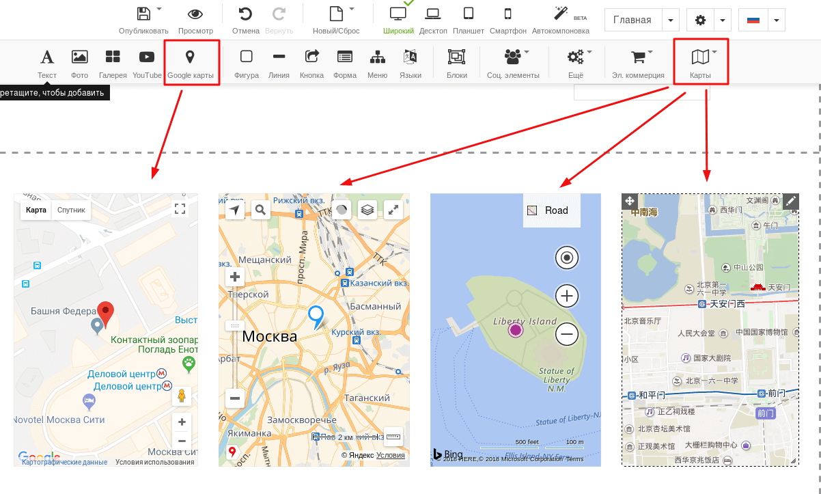Open Yandex map layers button

367,210
